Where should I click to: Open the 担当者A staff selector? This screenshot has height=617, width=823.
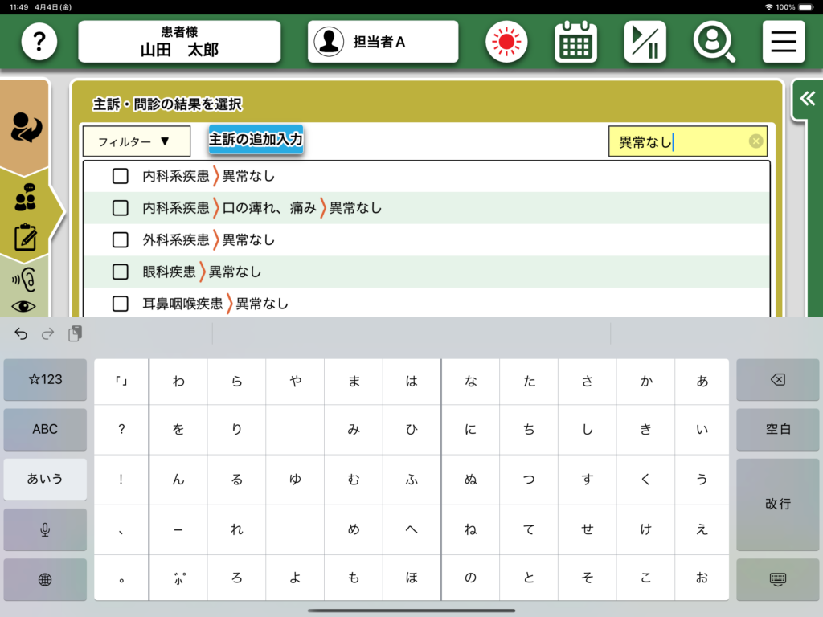click(383, 42)
